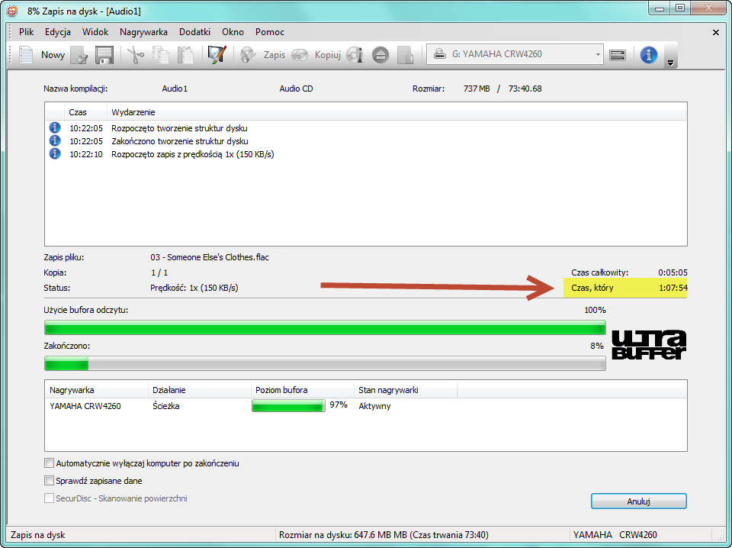
Task: Click the copy documents icon
Action: click(161, 55)
